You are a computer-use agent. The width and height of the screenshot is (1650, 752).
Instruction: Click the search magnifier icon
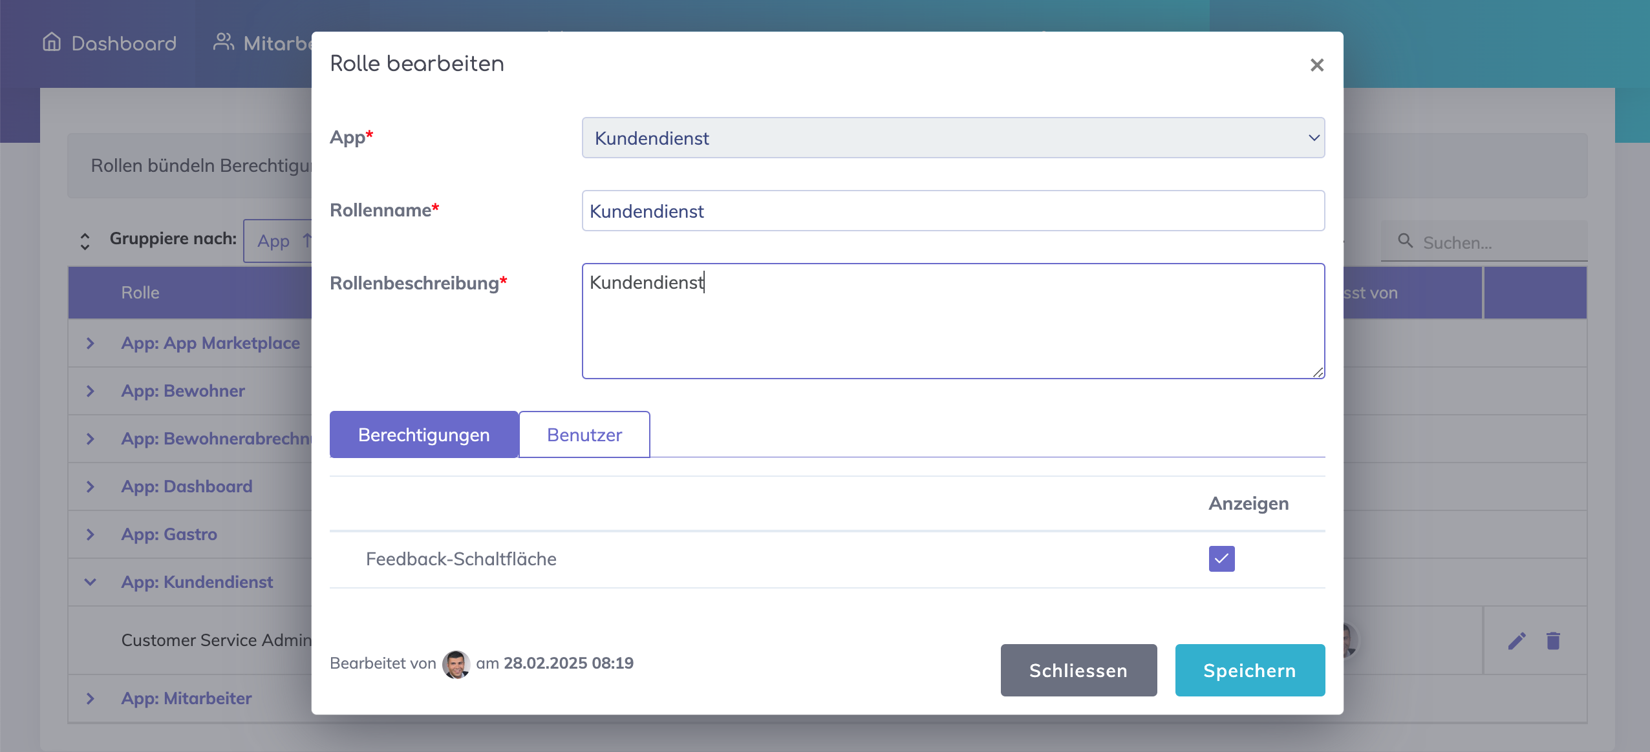click(1405, 241)
